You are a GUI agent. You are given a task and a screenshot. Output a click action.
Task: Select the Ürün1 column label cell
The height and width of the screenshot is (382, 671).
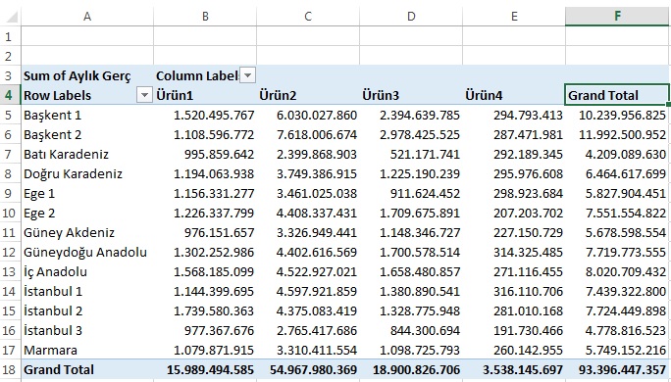tap(205, 95)
